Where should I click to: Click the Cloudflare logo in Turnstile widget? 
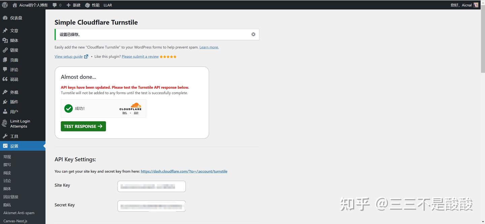point(131,106)
